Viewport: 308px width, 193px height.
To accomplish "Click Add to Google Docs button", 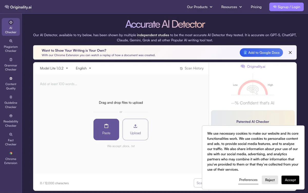I will point(261,52).
